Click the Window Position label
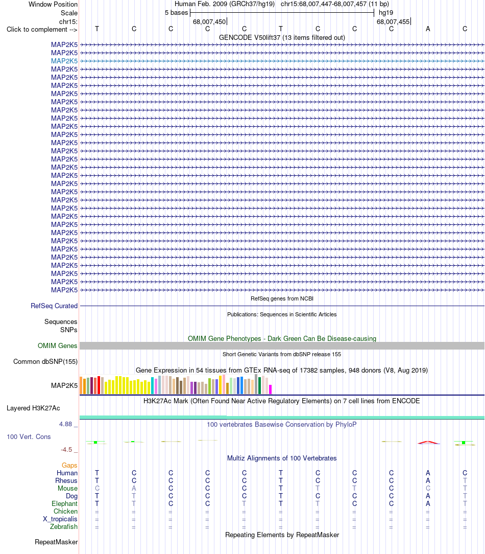The image size is (485, 554). pyautogui.click(x=53, y=4)
